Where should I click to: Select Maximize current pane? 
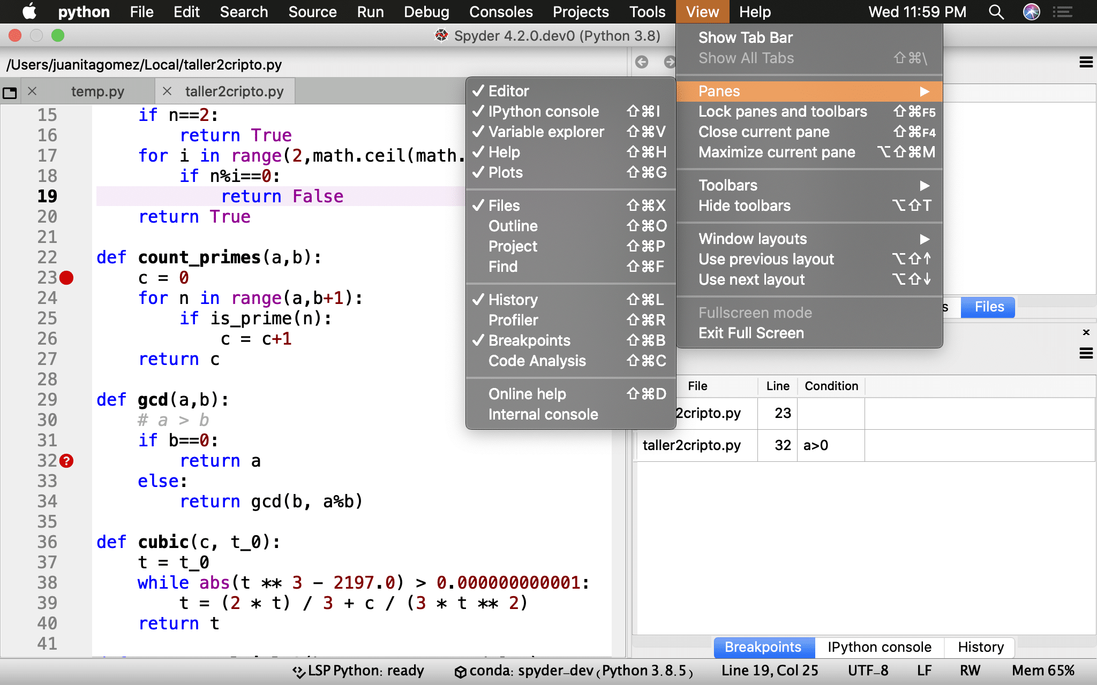809,152
